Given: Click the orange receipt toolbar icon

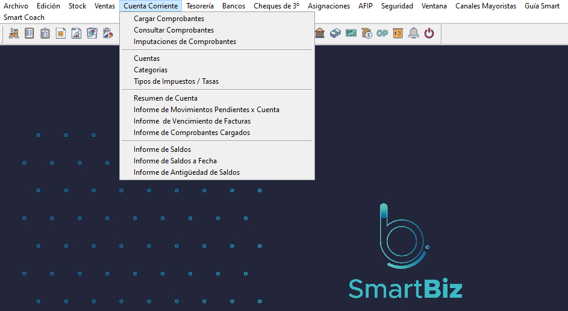Looking at the screenshot, I should (x=398, y=34).
